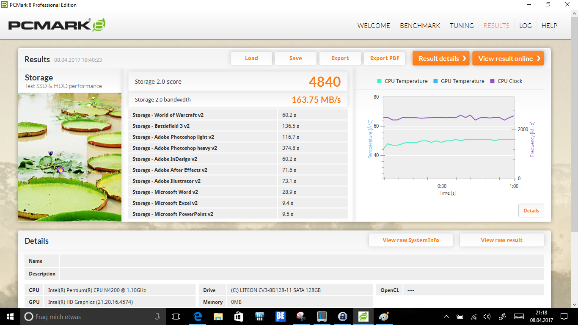Open Paint from taskbar
Screen dimensions: 578x325
384,316
